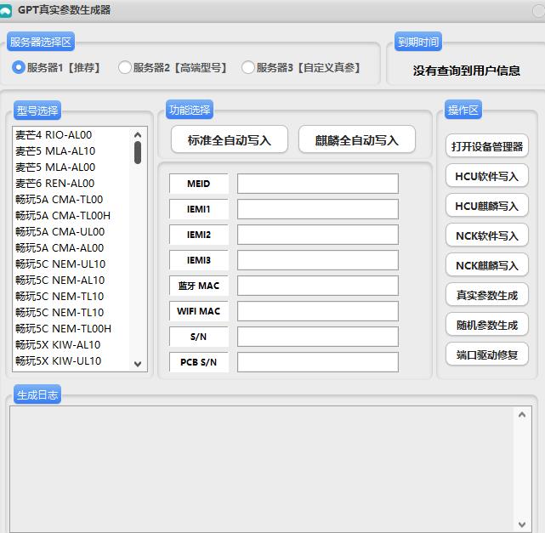Click 端口驱动修复 button

pyautogui.click(x=487, y=354)
